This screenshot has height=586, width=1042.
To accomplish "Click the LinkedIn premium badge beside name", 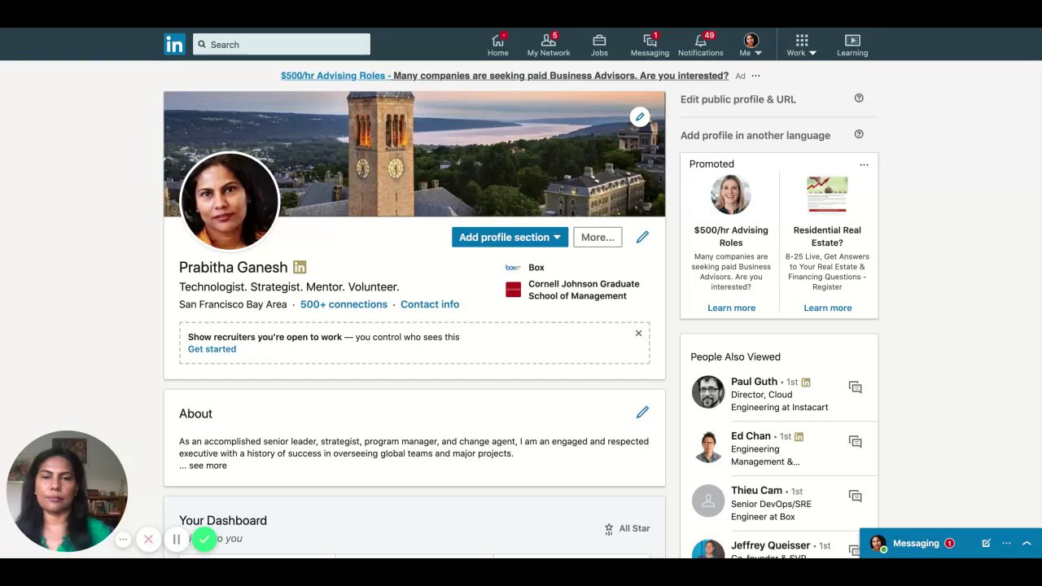I will [300, 267].
